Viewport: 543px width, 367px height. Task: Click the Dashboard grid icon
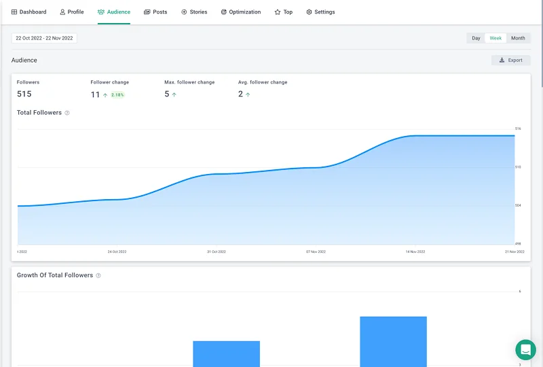(14, 12)
